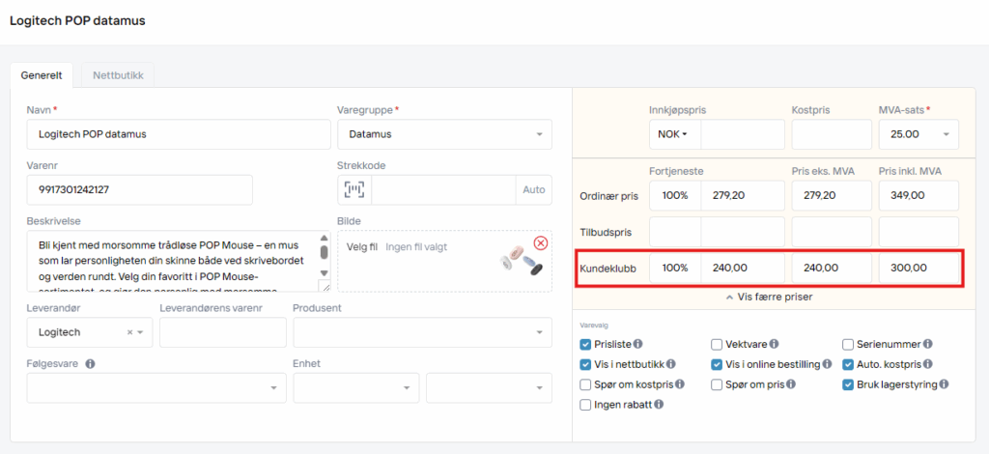Switch to the Nettbutikk tab

(x=118, y=74)
